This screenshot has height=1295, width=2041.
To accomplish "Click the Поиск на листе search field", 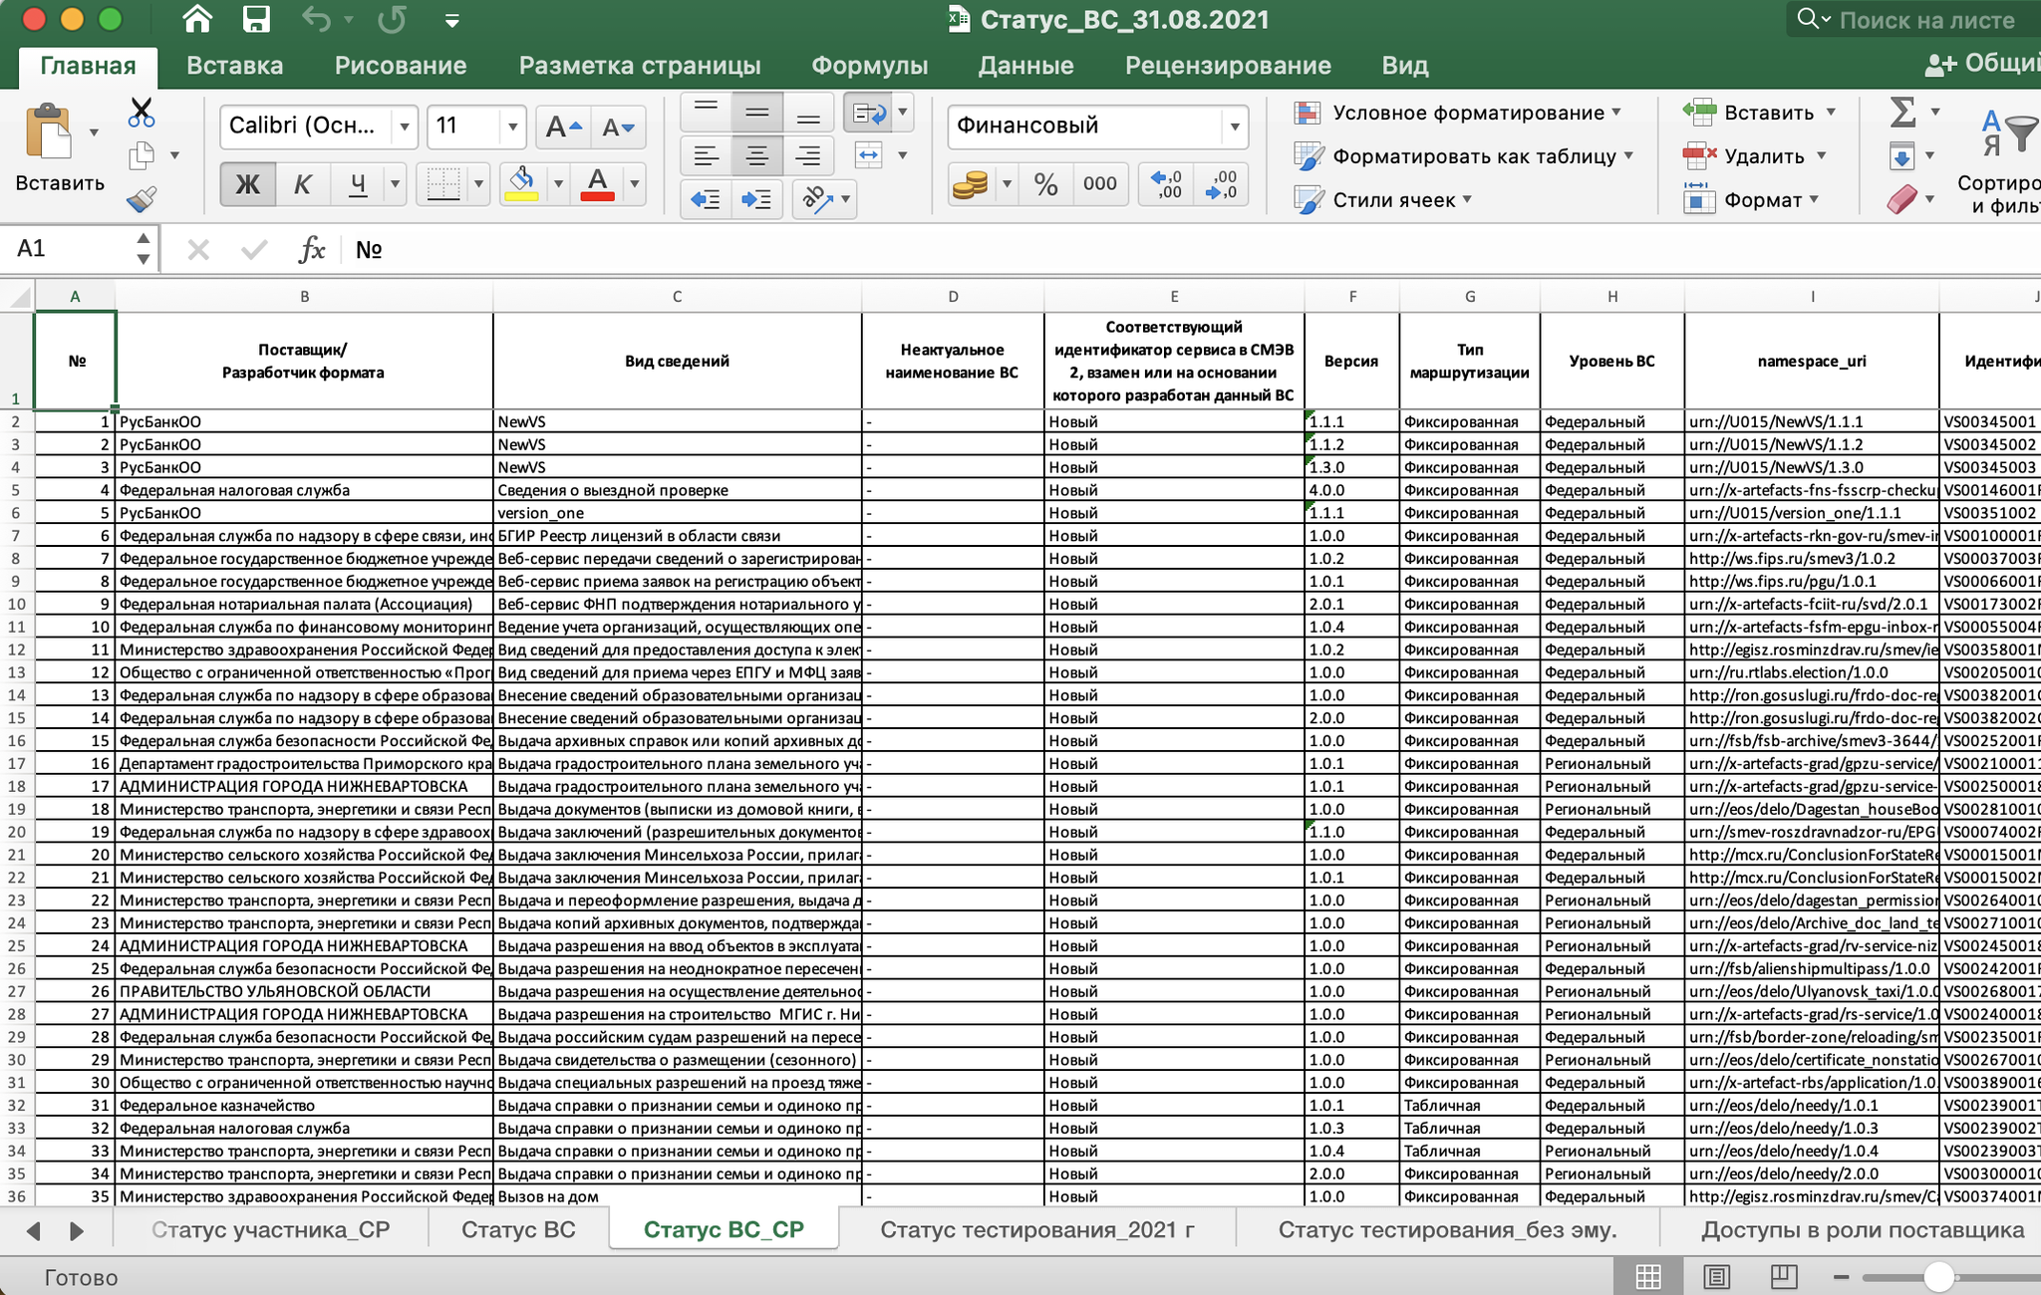I will tap(1913, 20).
